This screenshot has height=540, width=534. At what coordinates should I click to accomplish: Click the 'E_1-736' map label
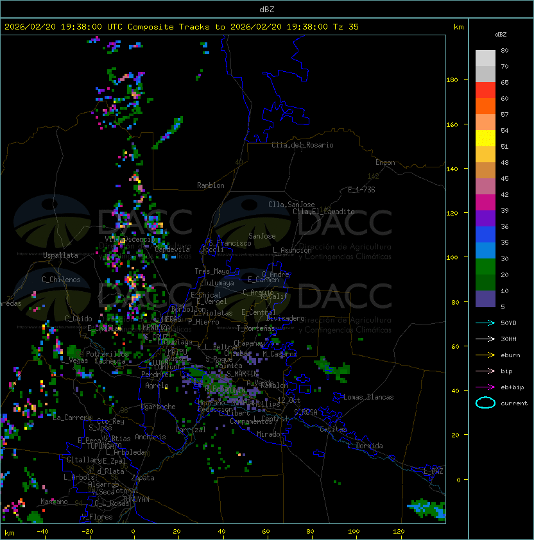(361, 190)
